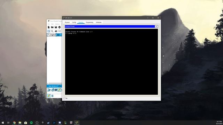Open the Desktop tab
This screenshot has height=125, width=223.
[x=81, y=22]
